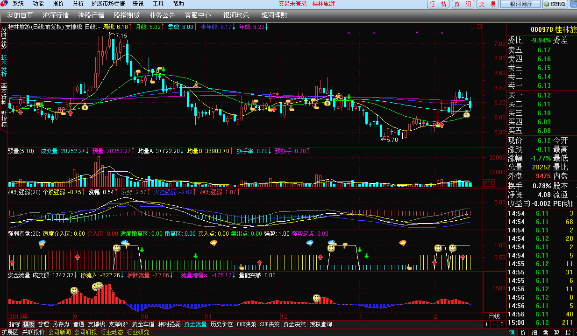577x336 pixels.
Task: Click the 0 reset chart button
Action: (502, 324)
